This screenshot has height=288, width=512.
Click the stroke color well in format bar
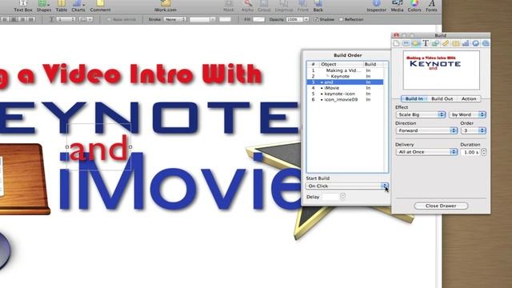(x=225, y=19)
